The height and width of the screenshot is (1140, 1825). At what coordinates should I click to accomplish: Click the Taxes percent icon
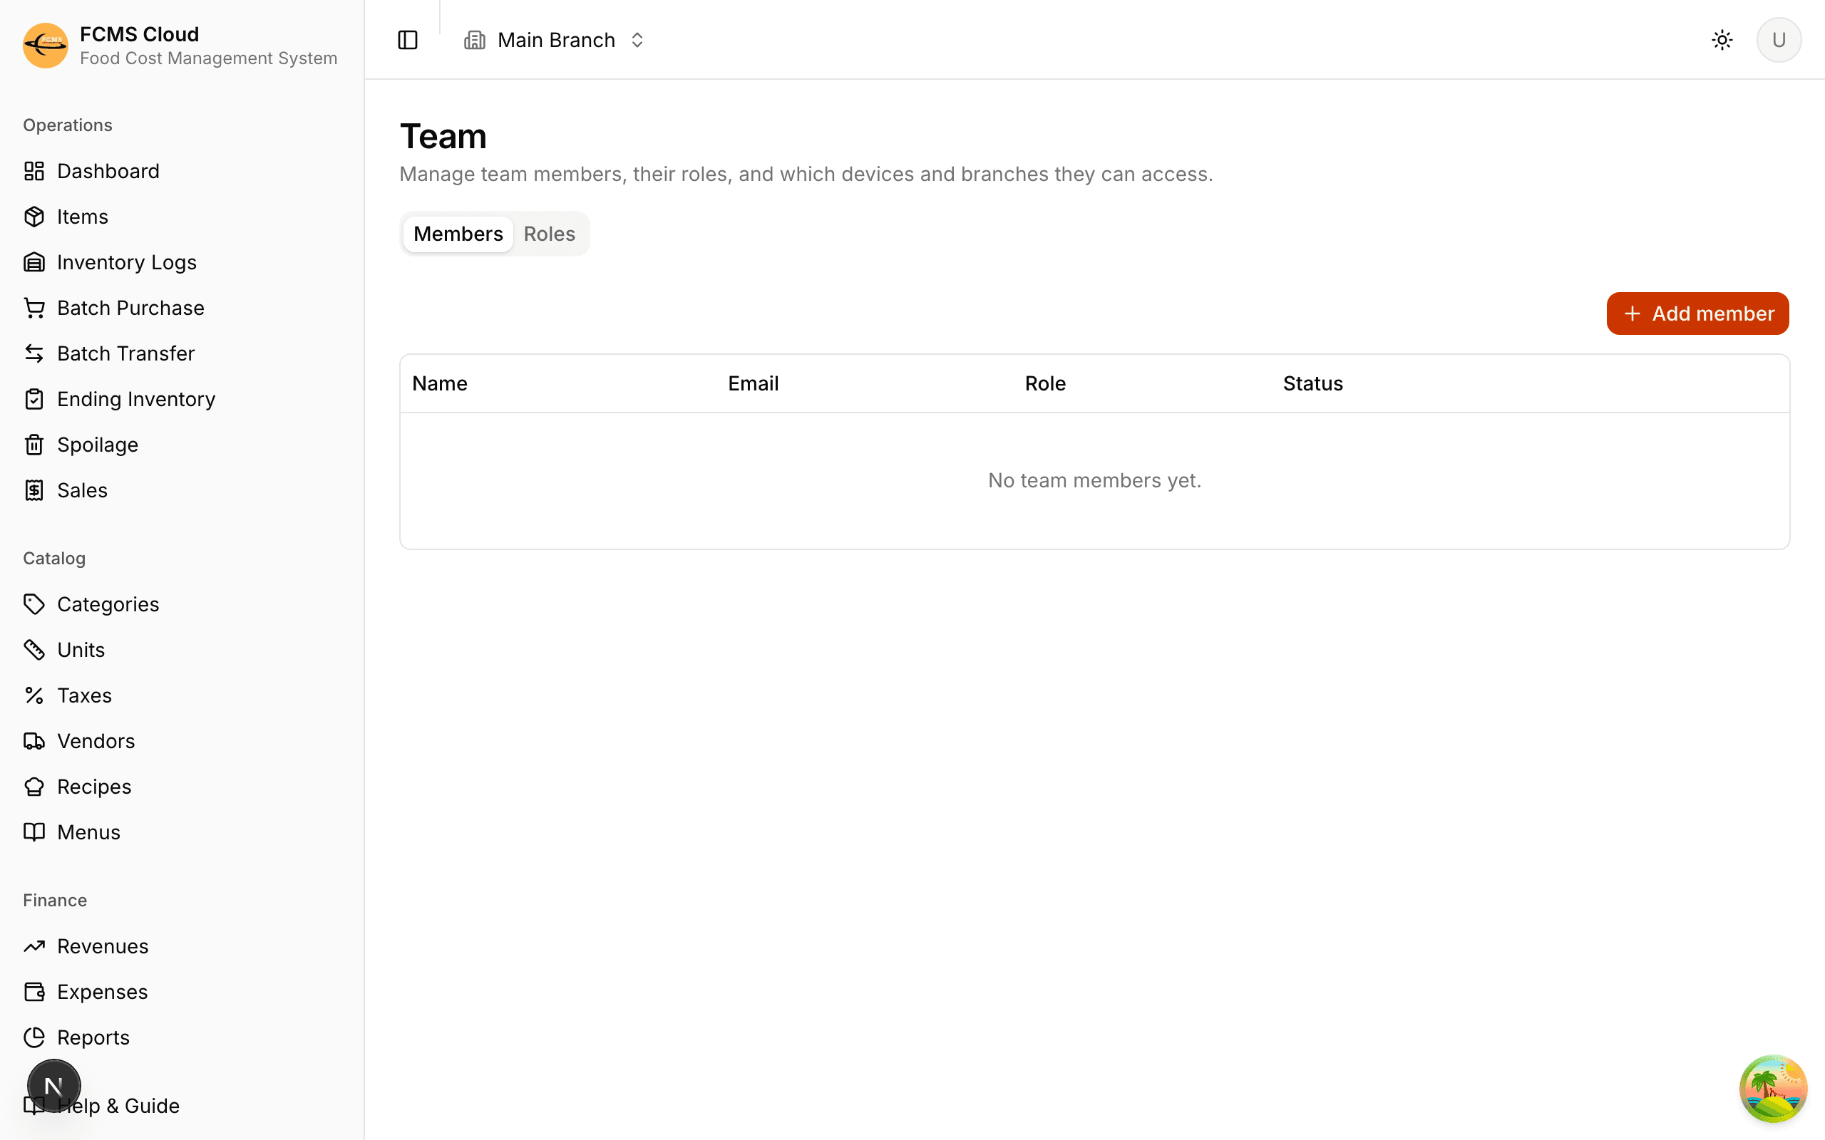34,695
